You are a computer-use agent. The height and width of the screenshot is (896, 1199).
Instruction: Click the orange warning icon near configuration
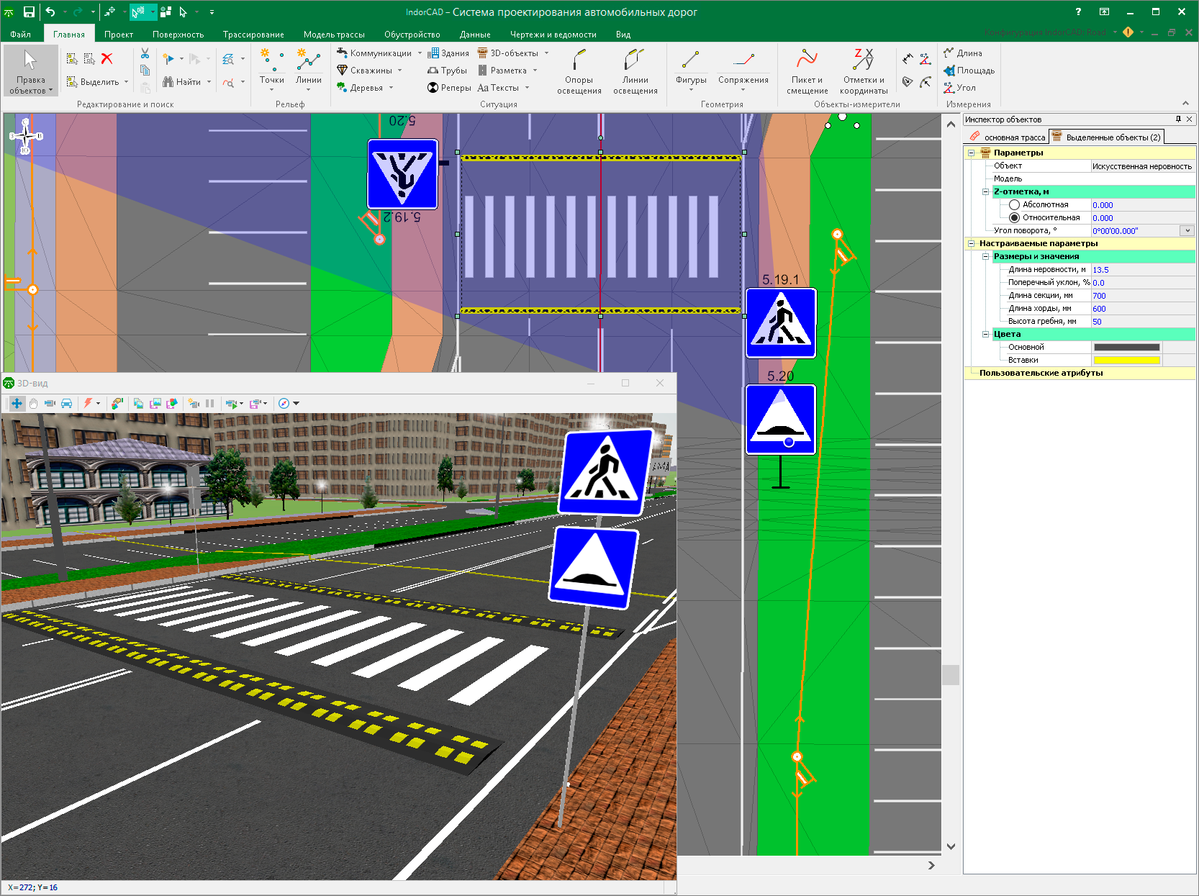[x=1128, y=32]
